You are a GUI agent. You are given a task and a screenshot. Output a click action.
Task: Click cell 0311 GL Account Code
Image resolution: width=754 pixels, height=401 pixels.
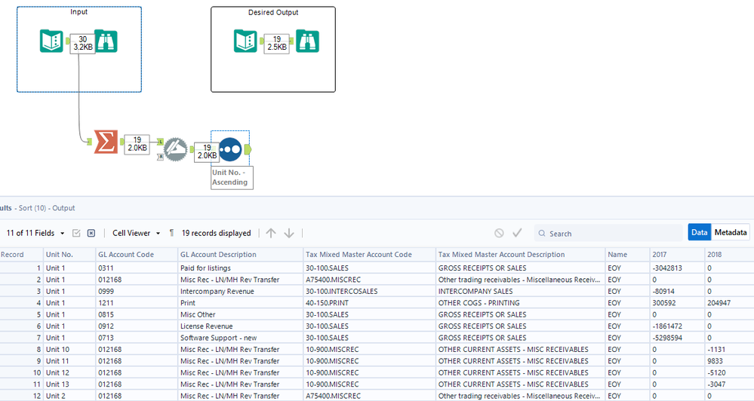[137, 268]
